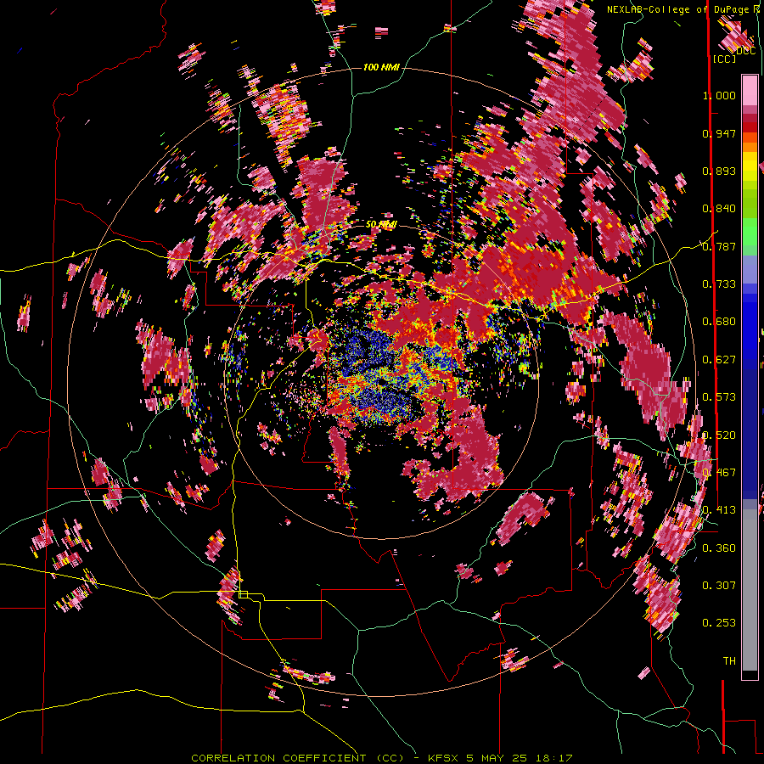The image size is (764, 764).
Task: Click the 0.520 color scale value
Action: [719, 435]
